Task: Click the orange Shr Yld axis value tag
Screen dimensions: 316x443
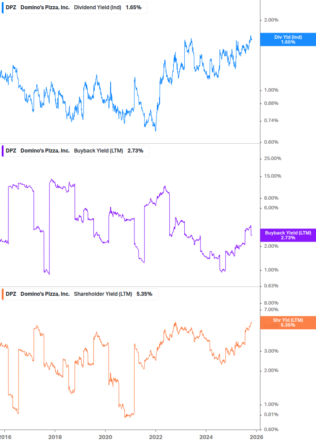Action: pyautogui.click(x=288, y=323)
